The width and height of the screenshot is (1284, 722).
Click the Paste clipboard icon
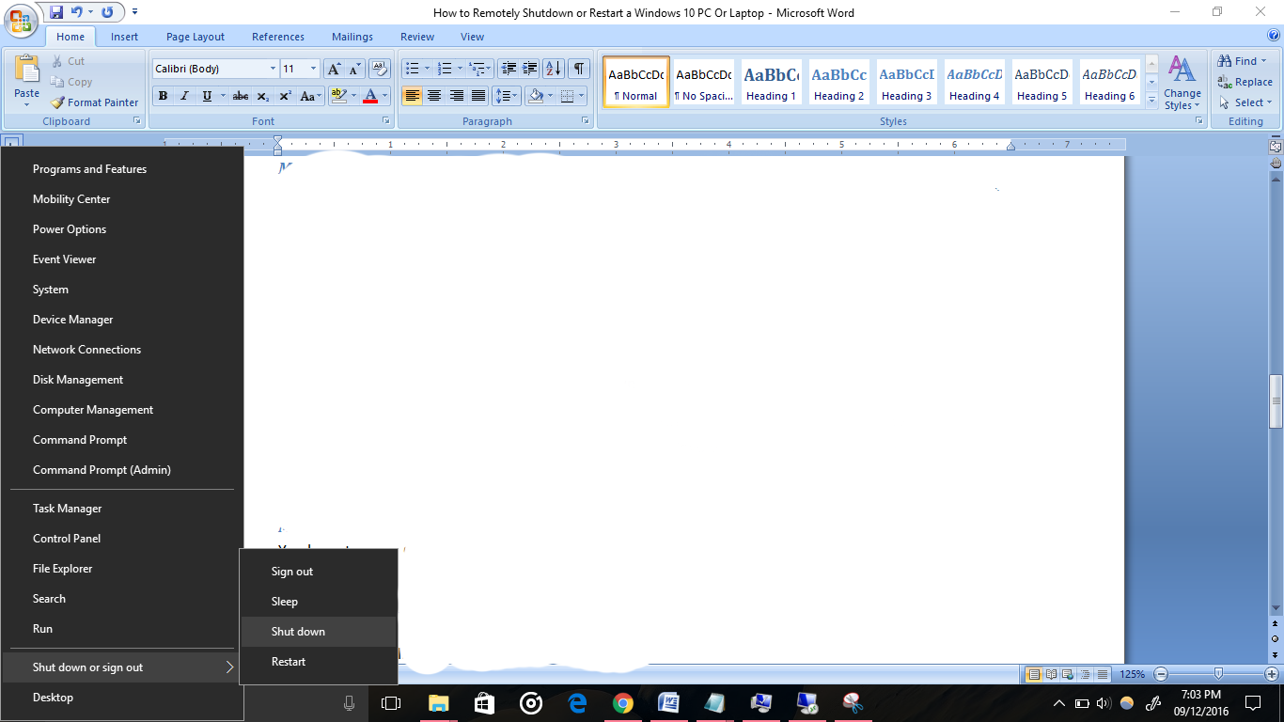coord(26,70)
